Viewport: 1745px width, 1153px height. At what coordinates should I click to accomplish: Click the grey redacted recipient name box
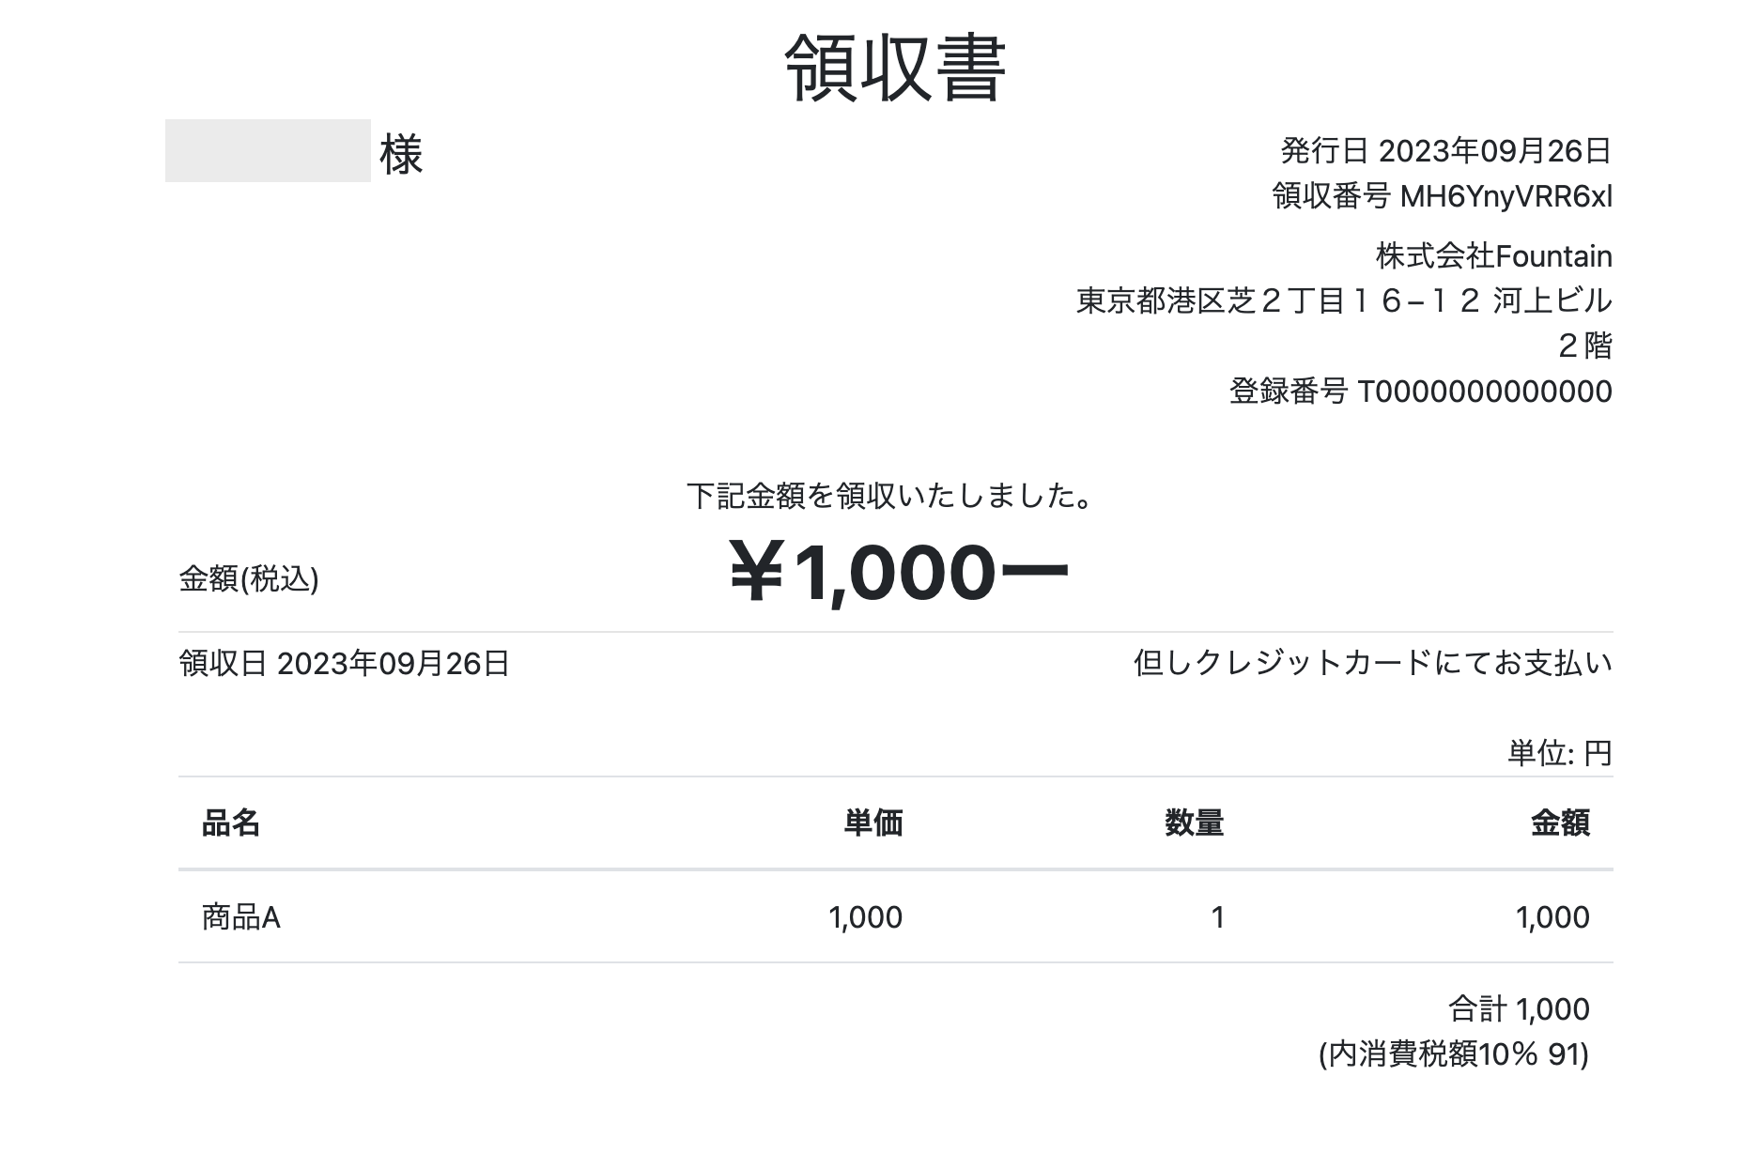tap(268, 151)
